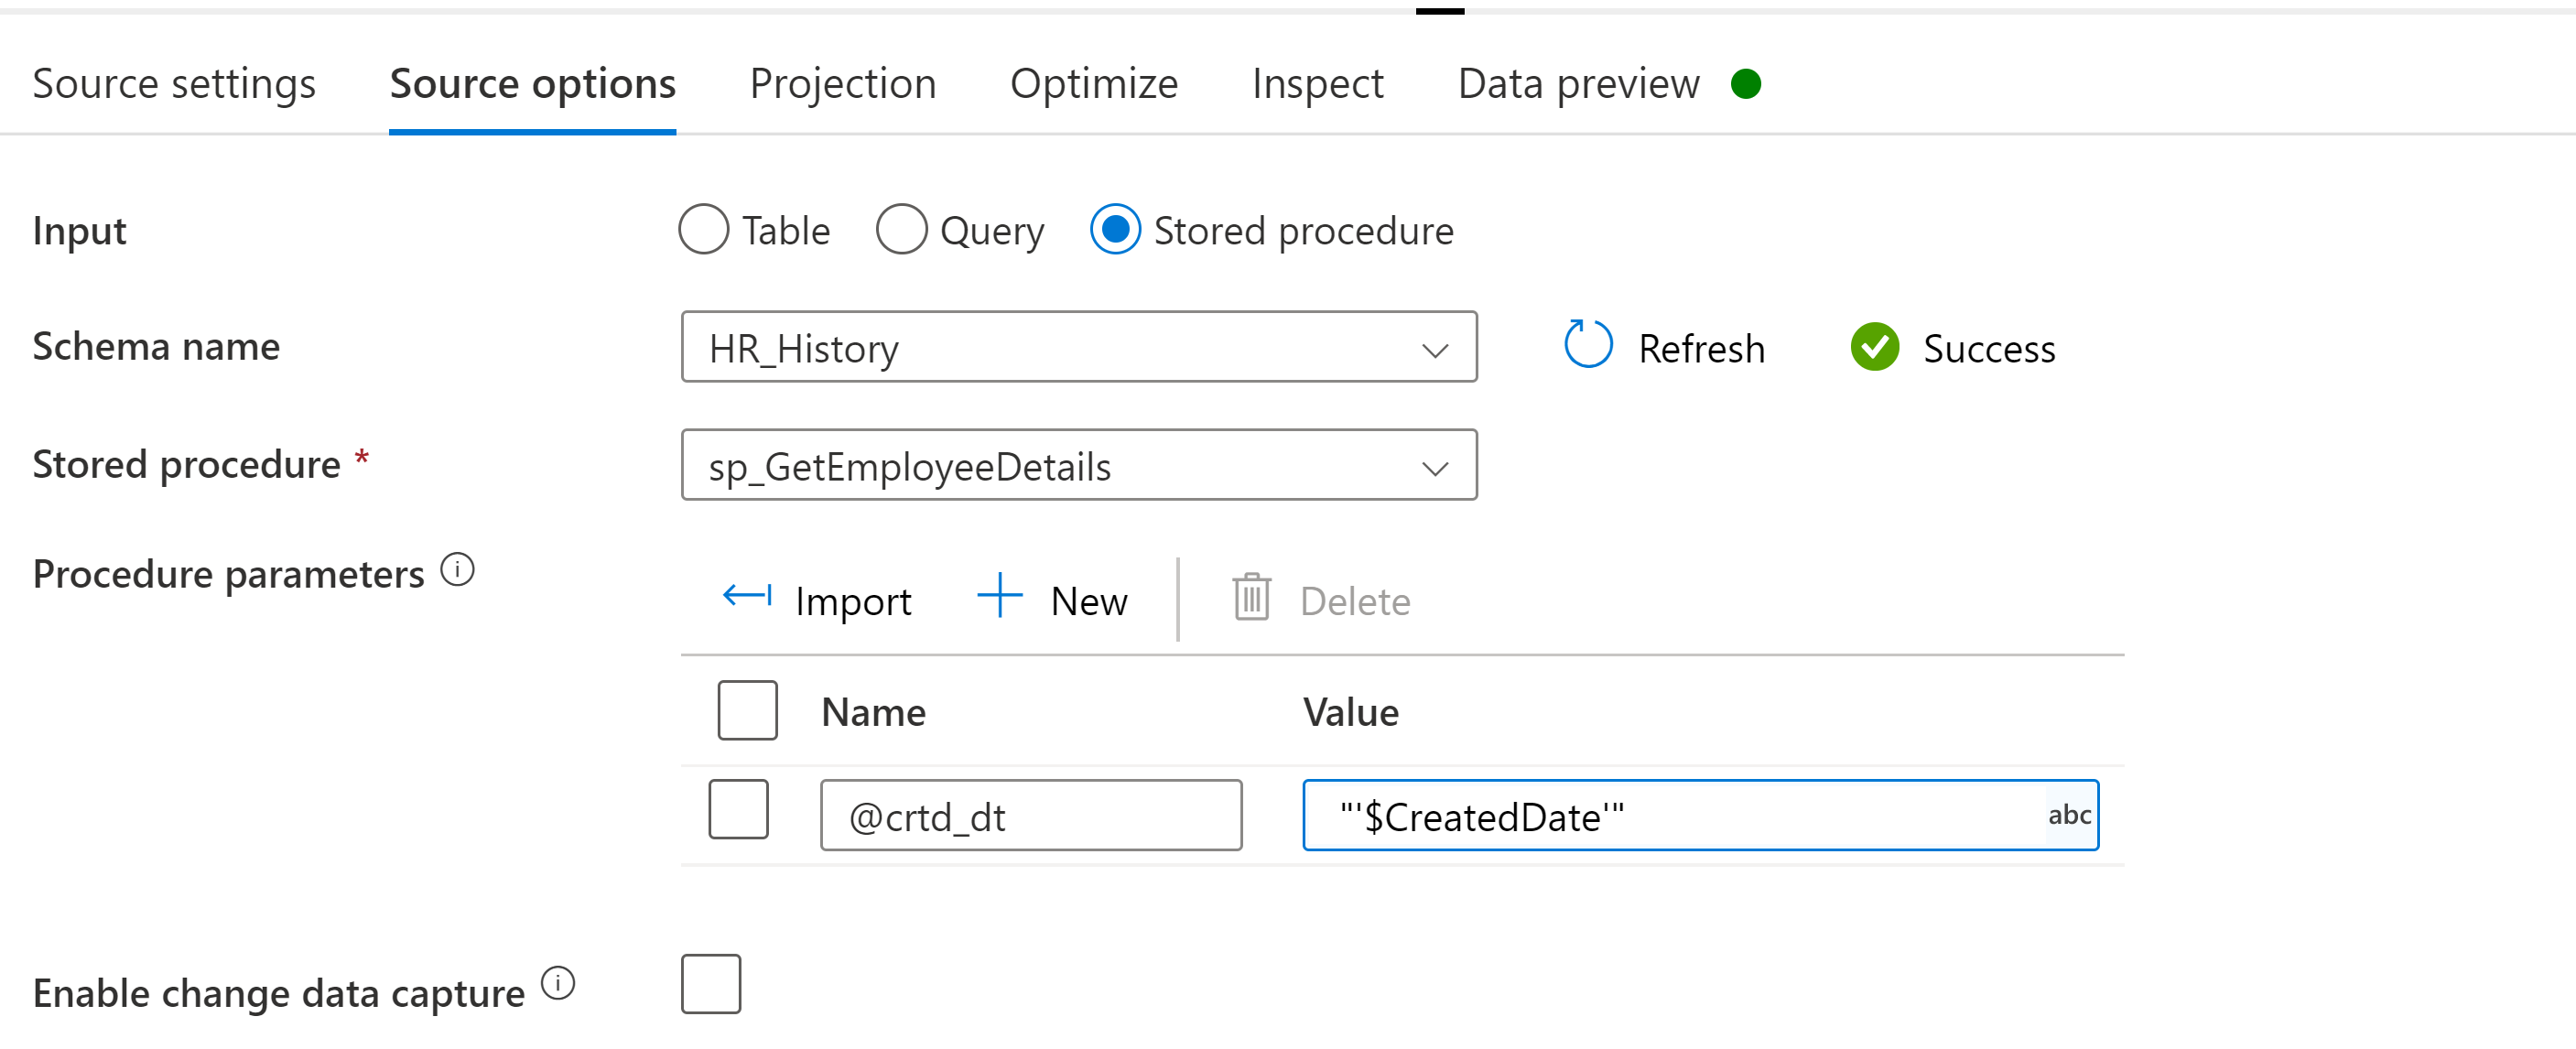Open the Data preview tab
The image size is (2576, 1049).
pyautogui.click(x=1578, y=84)
